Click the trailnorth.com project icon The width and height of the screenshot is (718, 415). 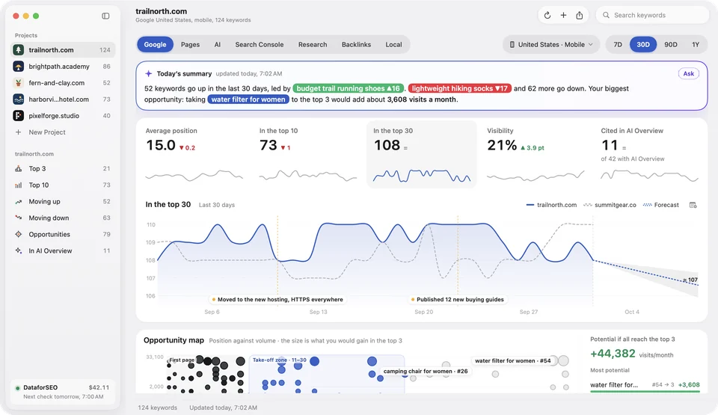pyautogui.click(x=18, y=50)
